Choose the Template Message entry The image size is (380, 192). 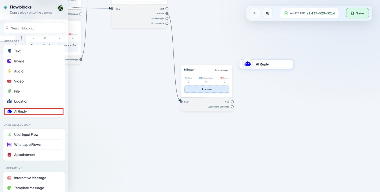tap(34, 188)
